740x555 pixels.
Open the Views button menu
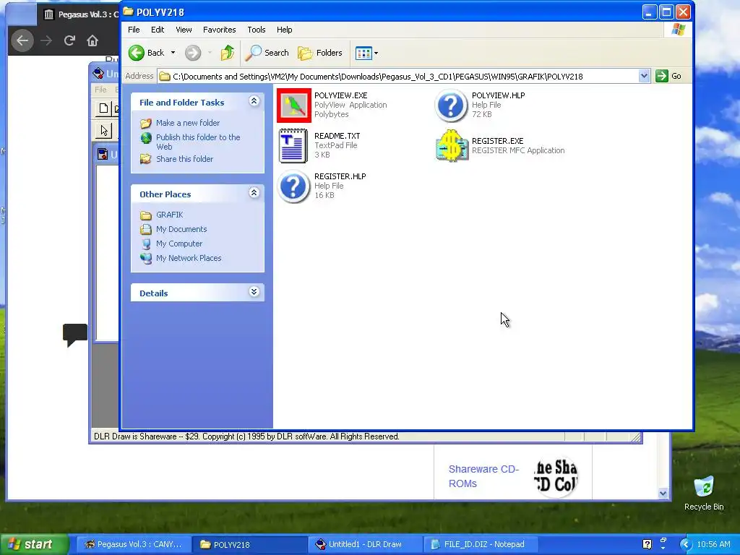(x=366, y=53)
